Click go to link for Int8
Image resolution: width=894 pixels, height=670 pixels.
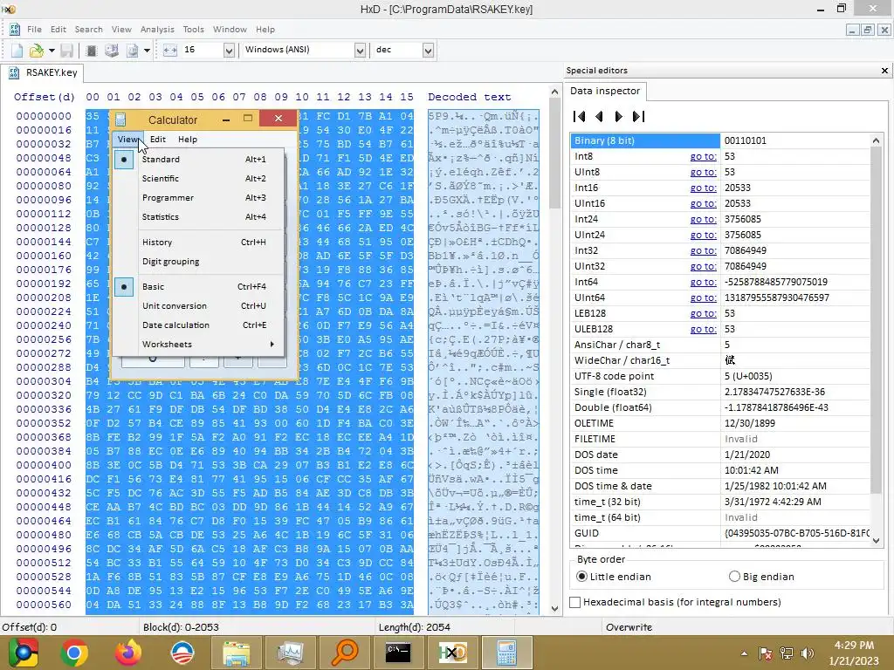(x=703, y=156)
